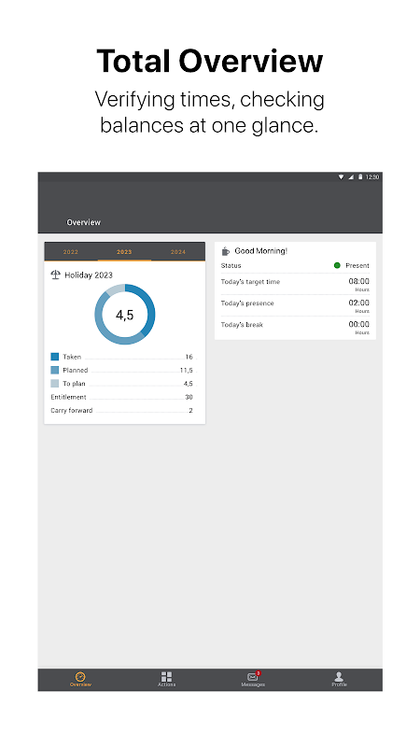420x747 pixels.
Task: Tap the green Present status dot
Action: 337,265
